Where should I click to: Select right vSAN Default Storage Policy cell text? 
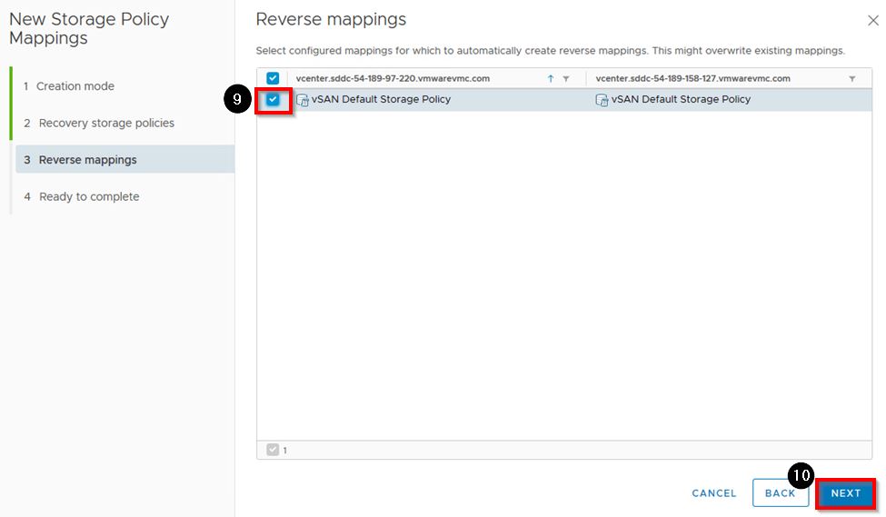click(681, 99)
